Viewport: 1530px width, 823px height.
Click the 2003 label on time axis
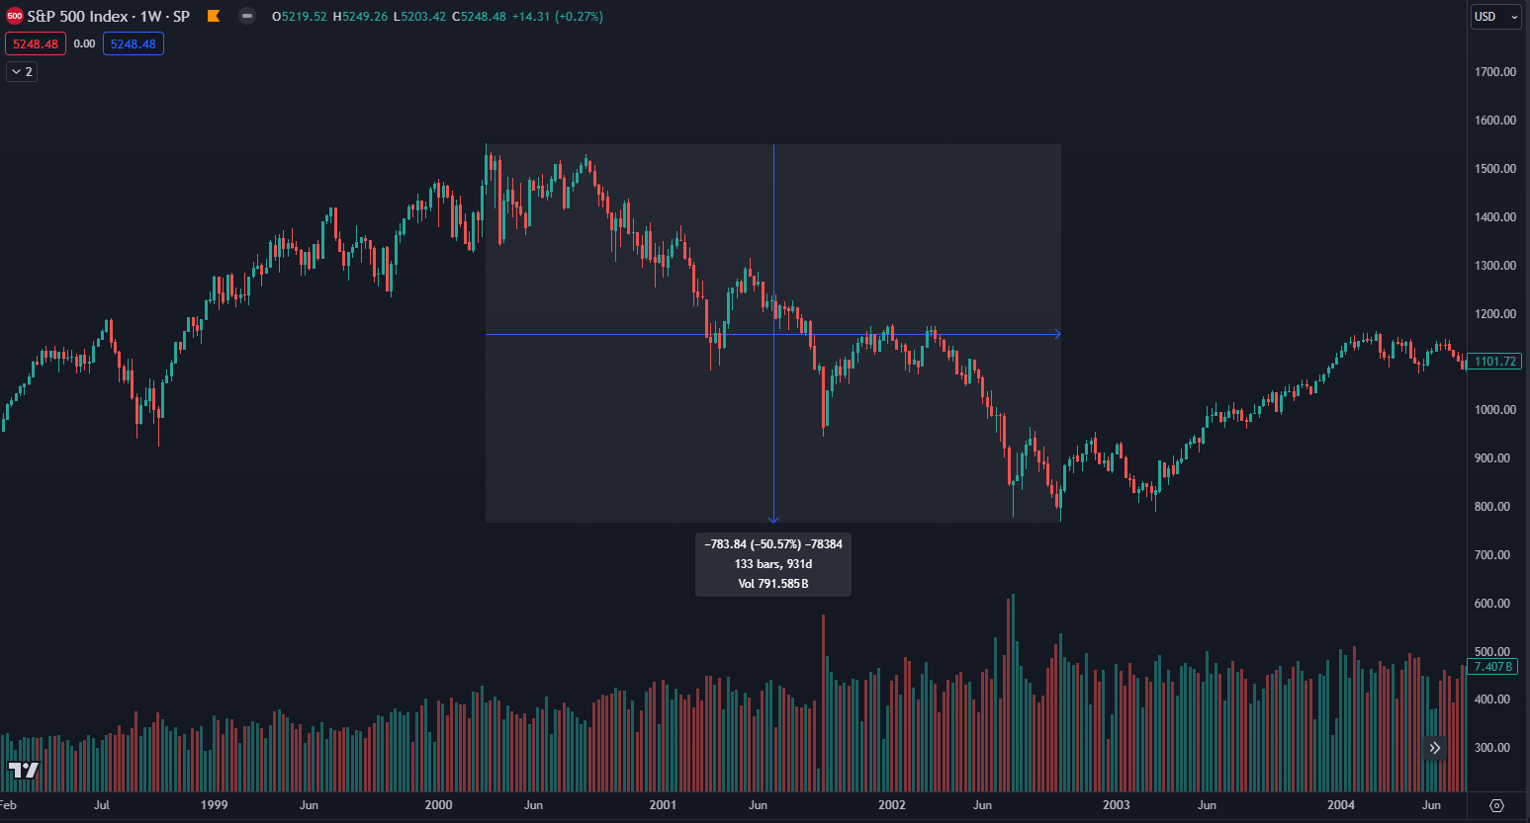(x=1117, y=805)
